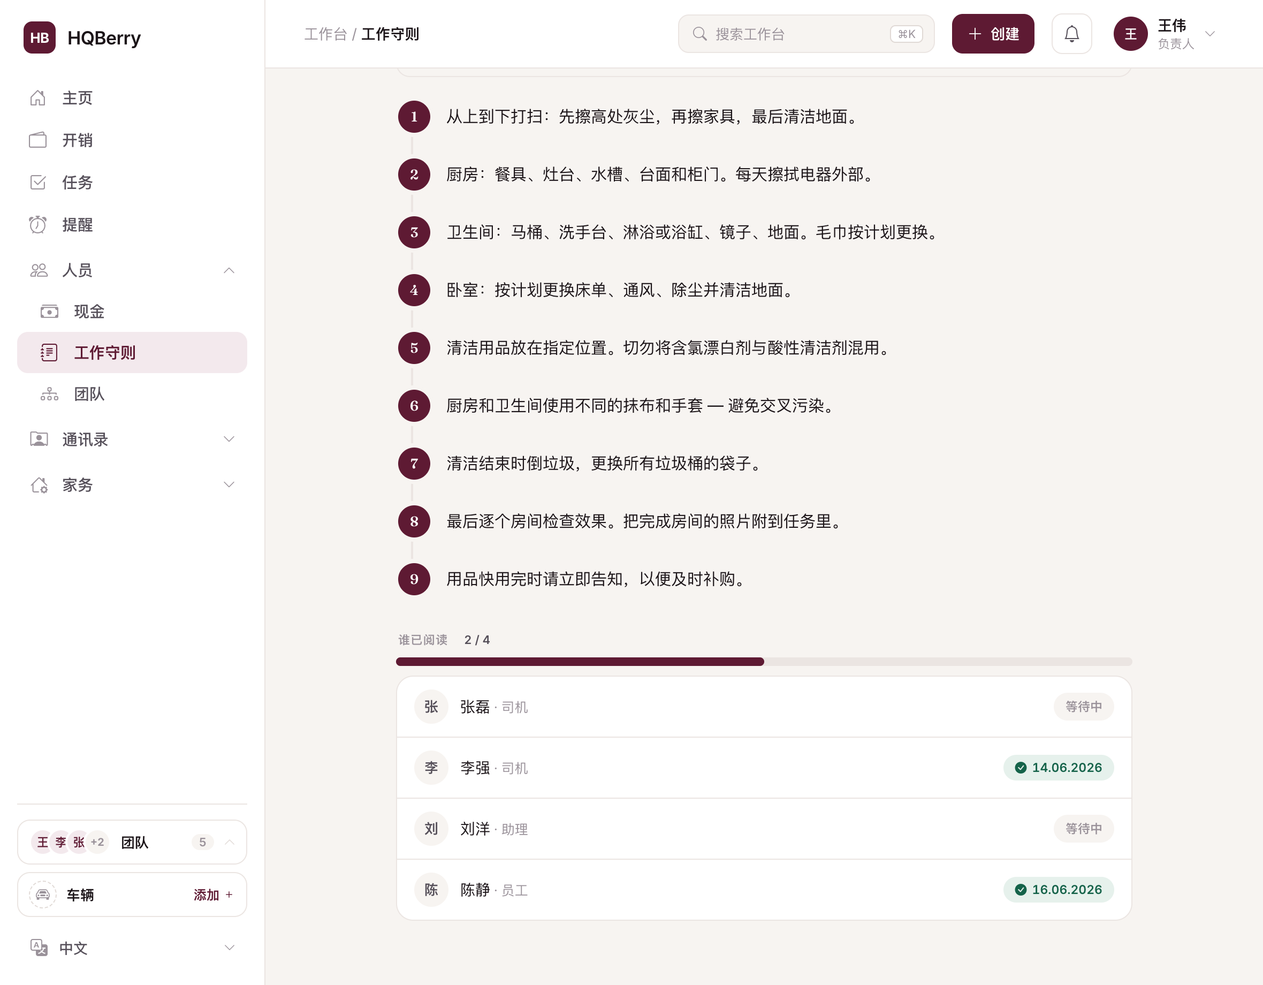Click the team avatars 王 李 张 +2

(x=70, y=842)
